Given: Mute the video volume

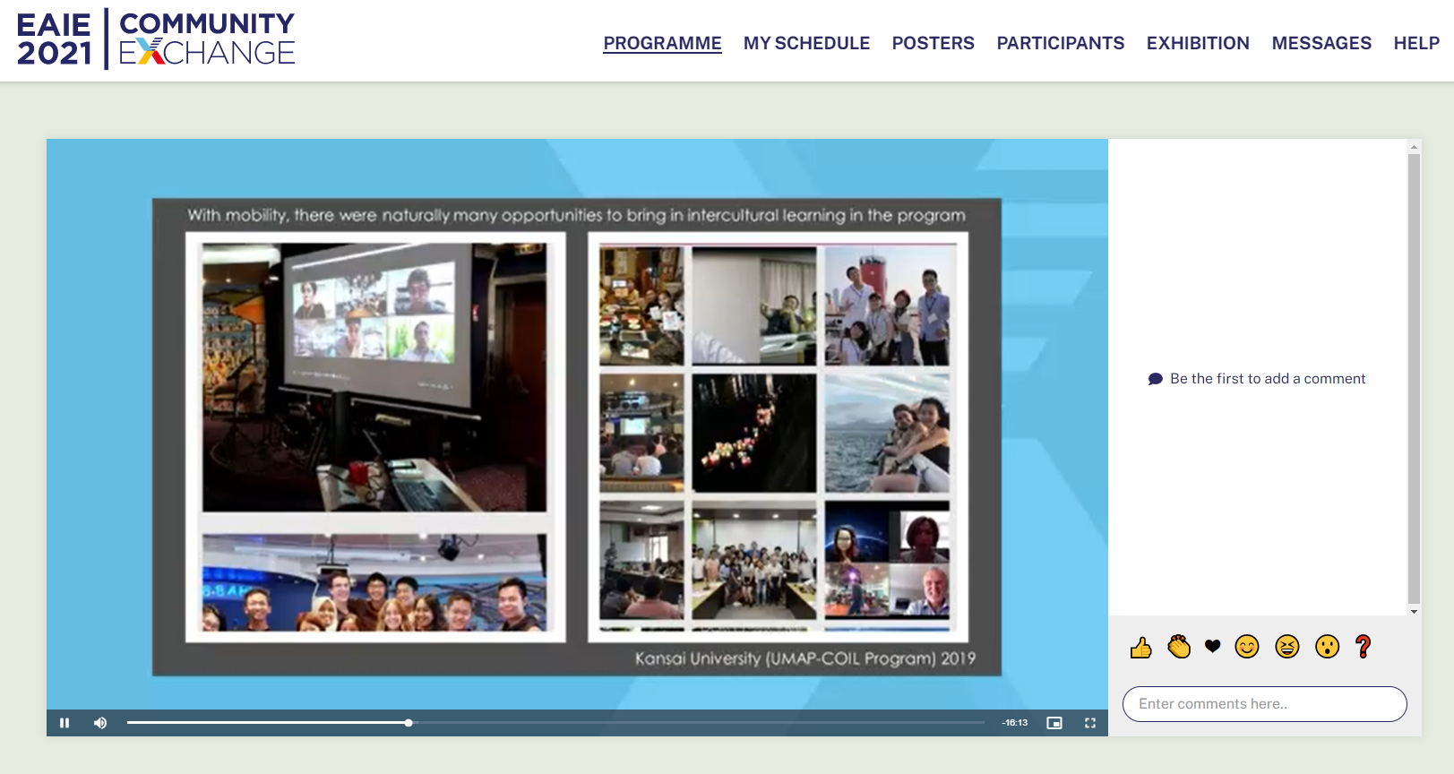Looking at the screenshot, I should pos(100,723).
